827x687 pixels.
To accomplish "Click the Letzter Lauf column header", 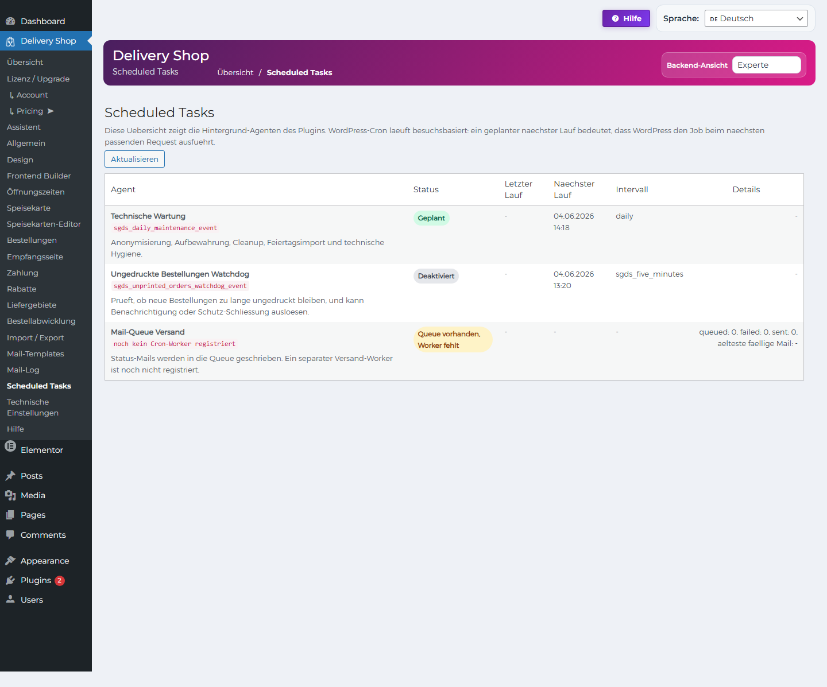I will pos(518,189).
